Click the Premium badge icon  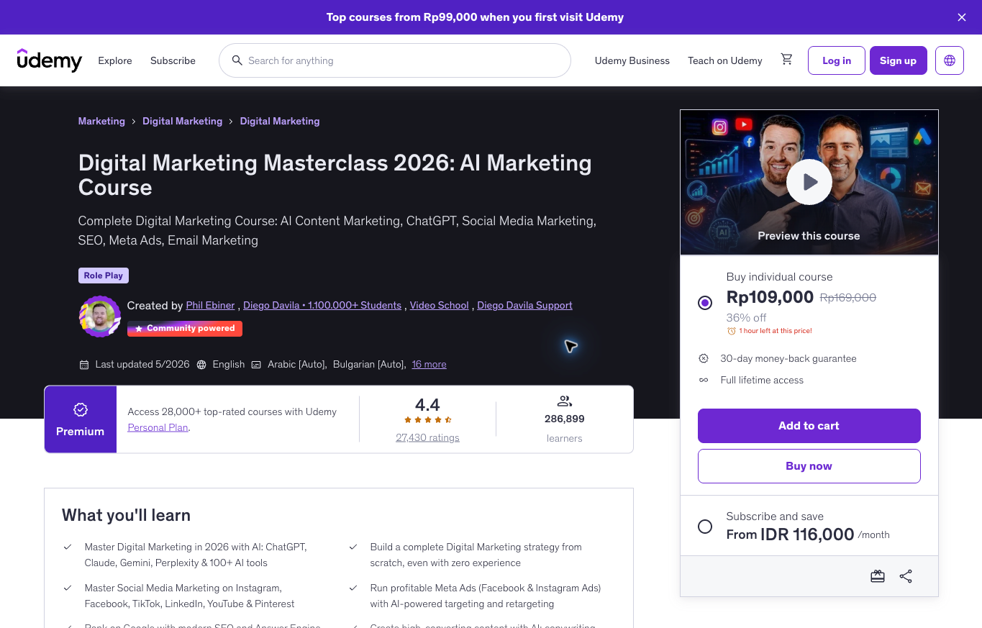pyautogui.click(x=81, y=409)
